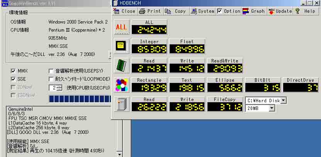Click the Text score display
Screen dimensions: 321x157
click(x=187, y=88)
